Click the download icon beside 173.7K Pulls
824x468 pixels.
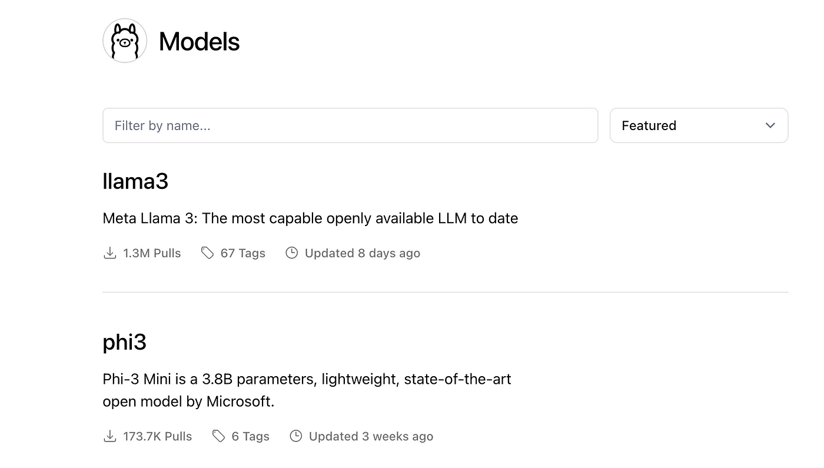(x=109, y=436)
